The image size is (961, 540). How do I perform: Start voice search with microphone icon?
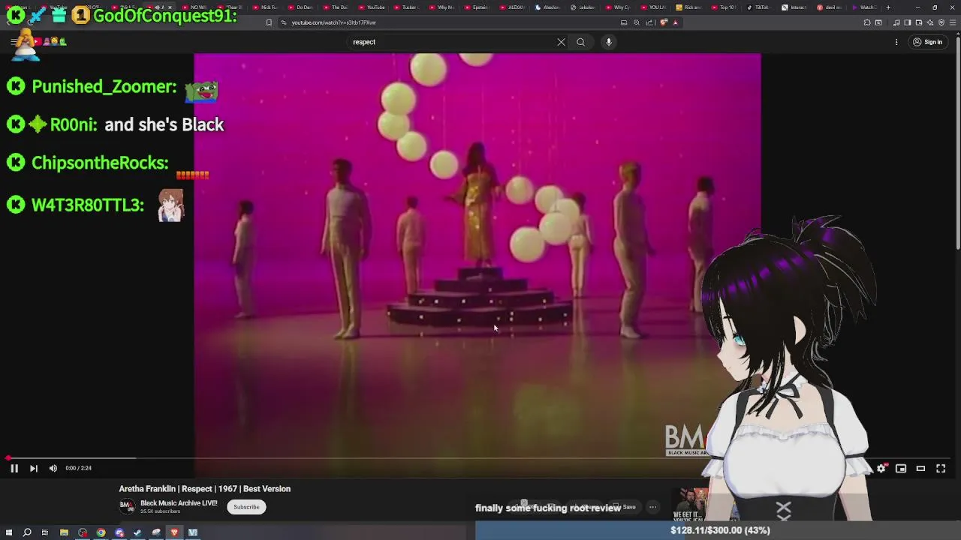click(x=609, y=42)
